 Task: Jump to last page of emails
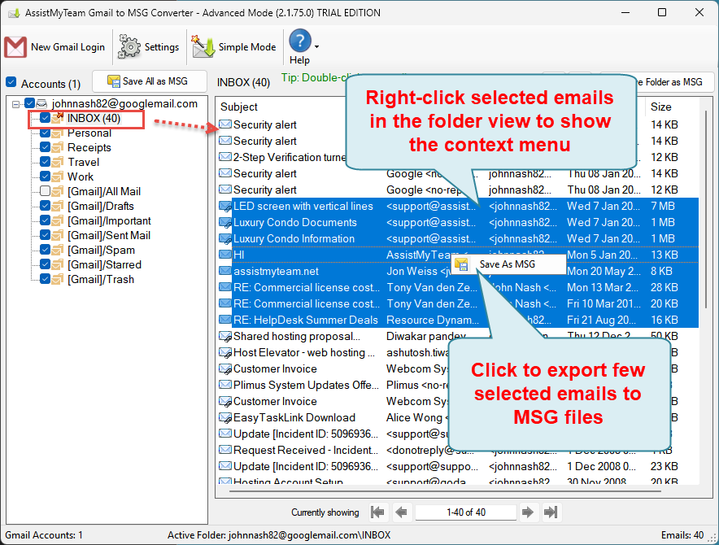coord(551,512)
